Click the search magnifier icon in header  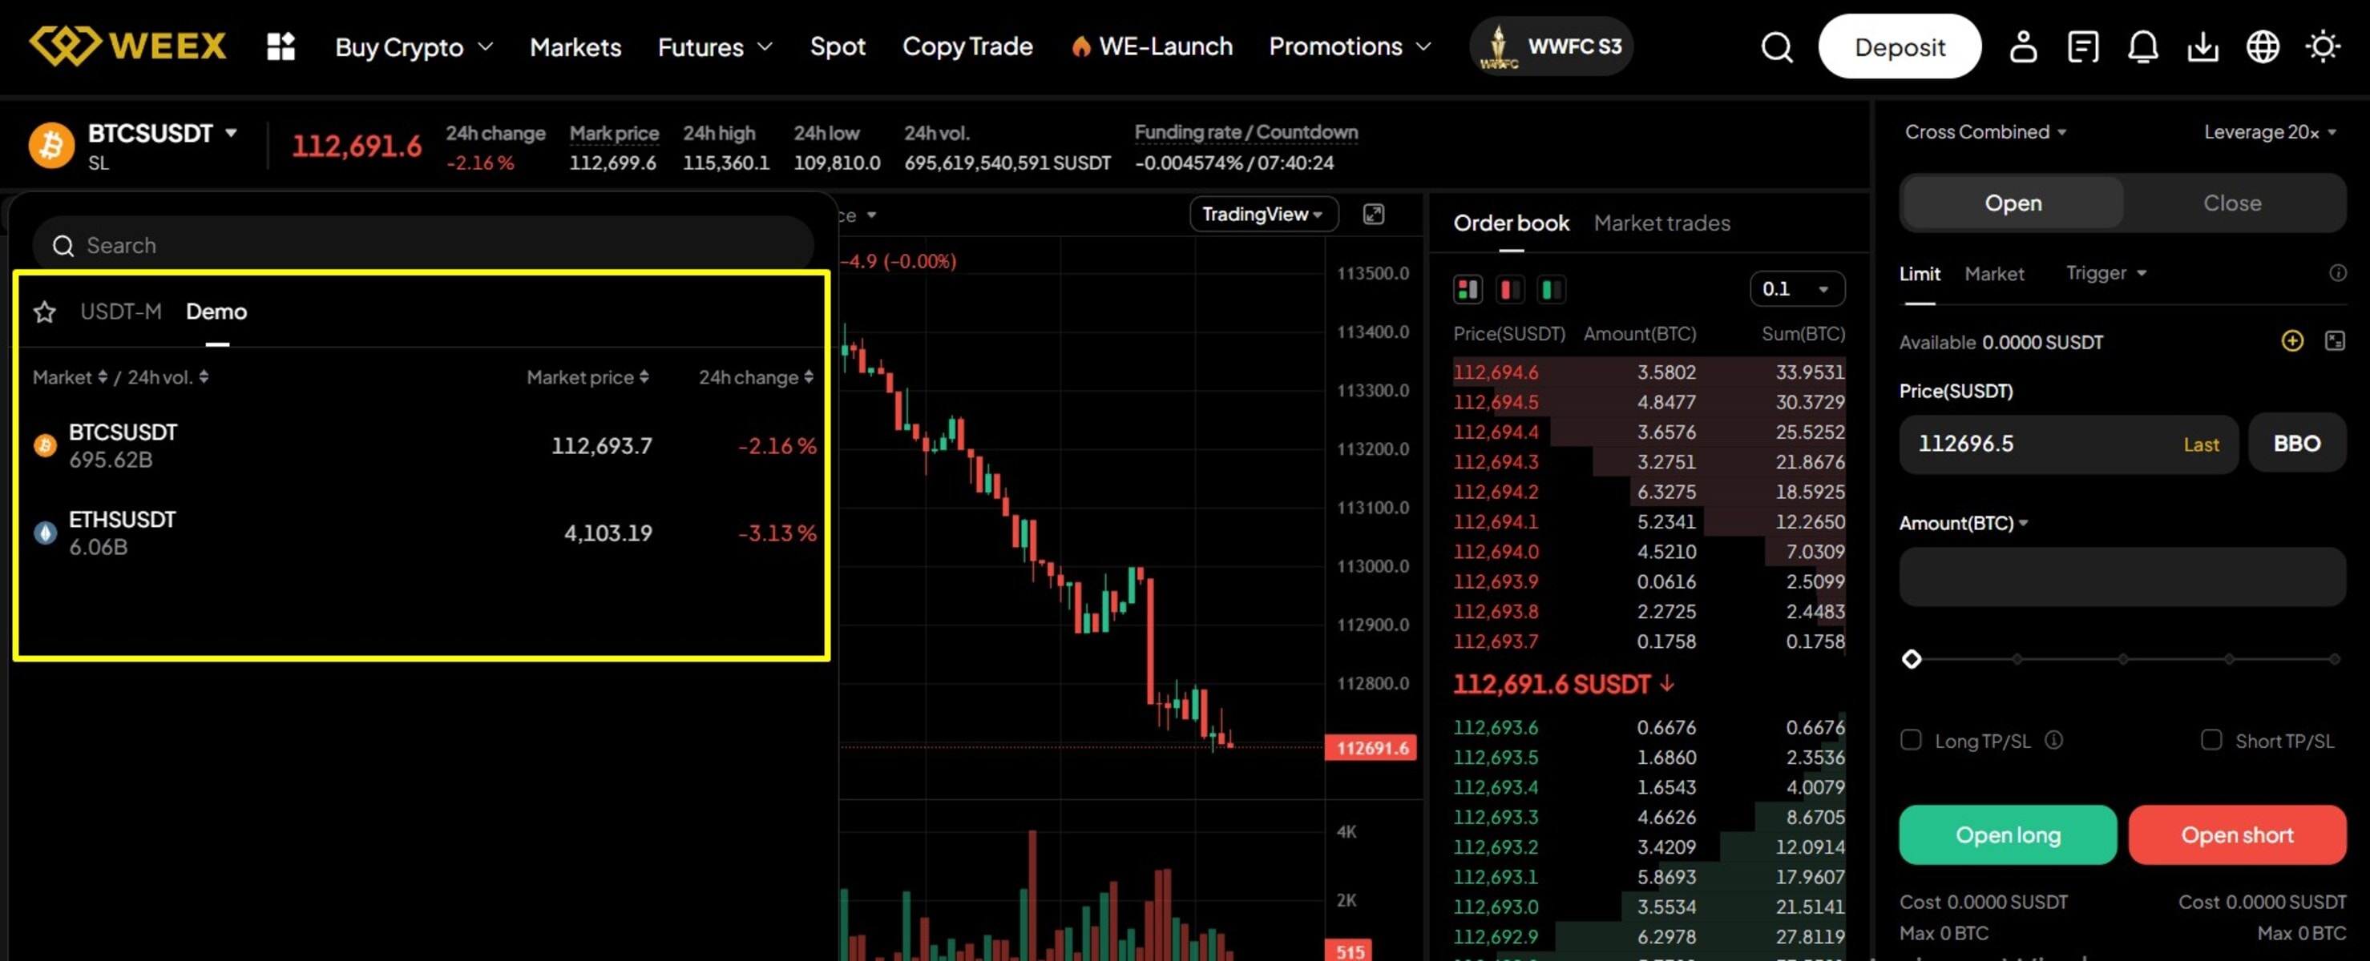pos(1777,47)
